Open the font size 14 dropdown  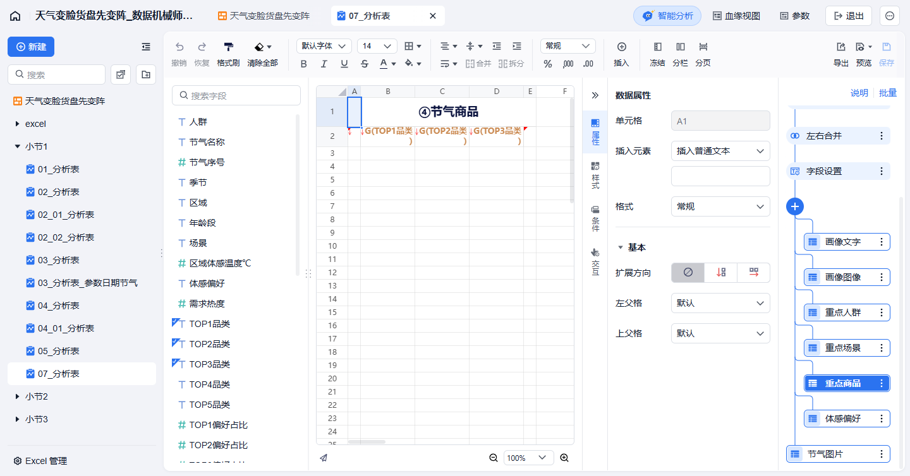(377, 46)
